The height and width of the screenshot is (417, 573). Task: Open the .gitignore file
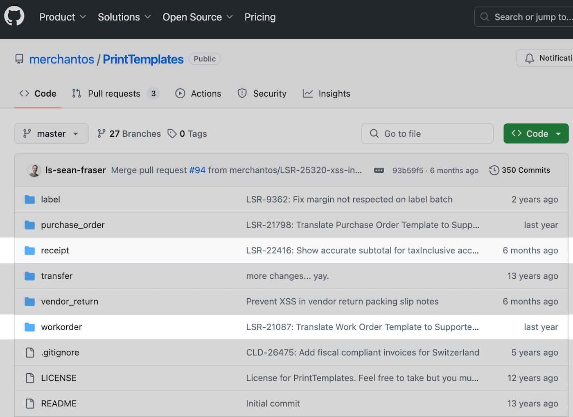(60, 353)
